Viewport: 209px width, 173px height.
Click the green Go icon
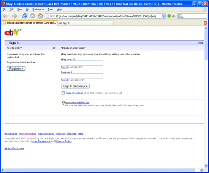169,16
